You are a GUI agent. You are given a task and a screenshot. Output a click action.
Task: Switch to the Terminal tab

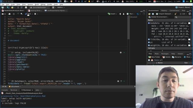click(14, 90)
